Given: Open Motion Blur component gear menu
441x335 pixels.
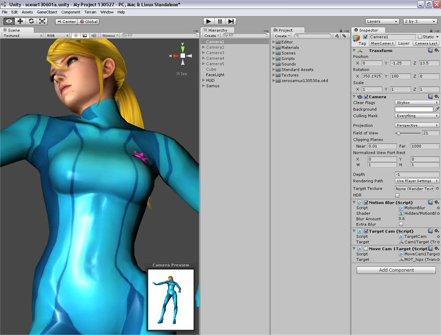Looking at the screenshot, I should click(x=437, y=202).
